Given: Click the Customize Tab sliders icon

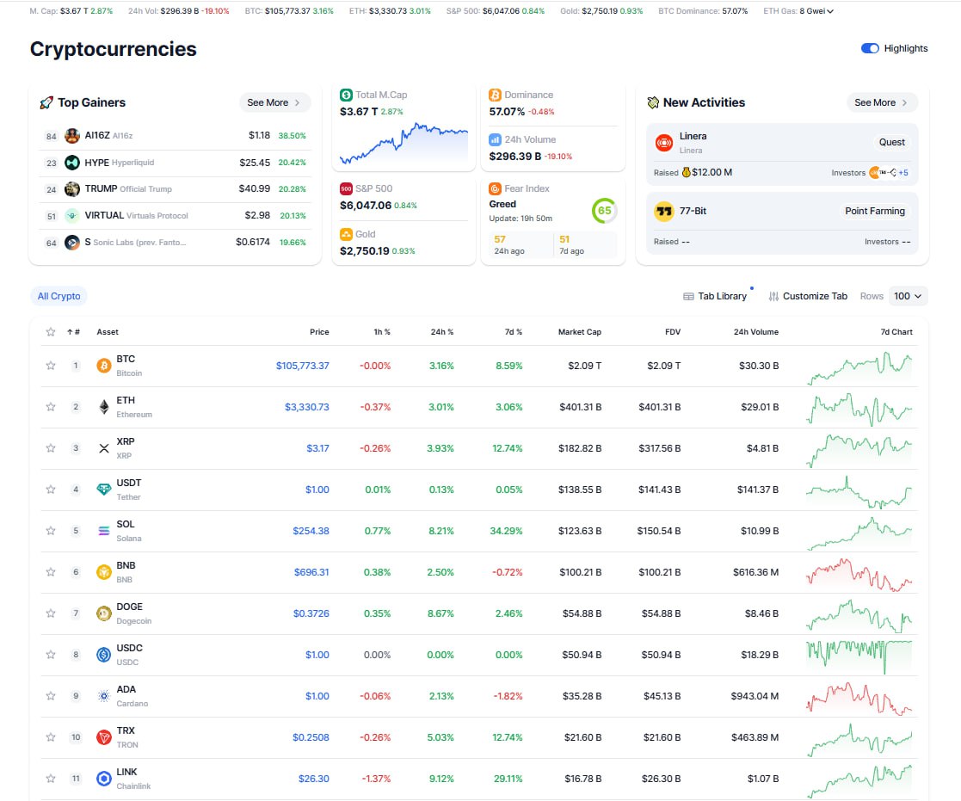Looking at the screenshot, I should coord(773,297).
